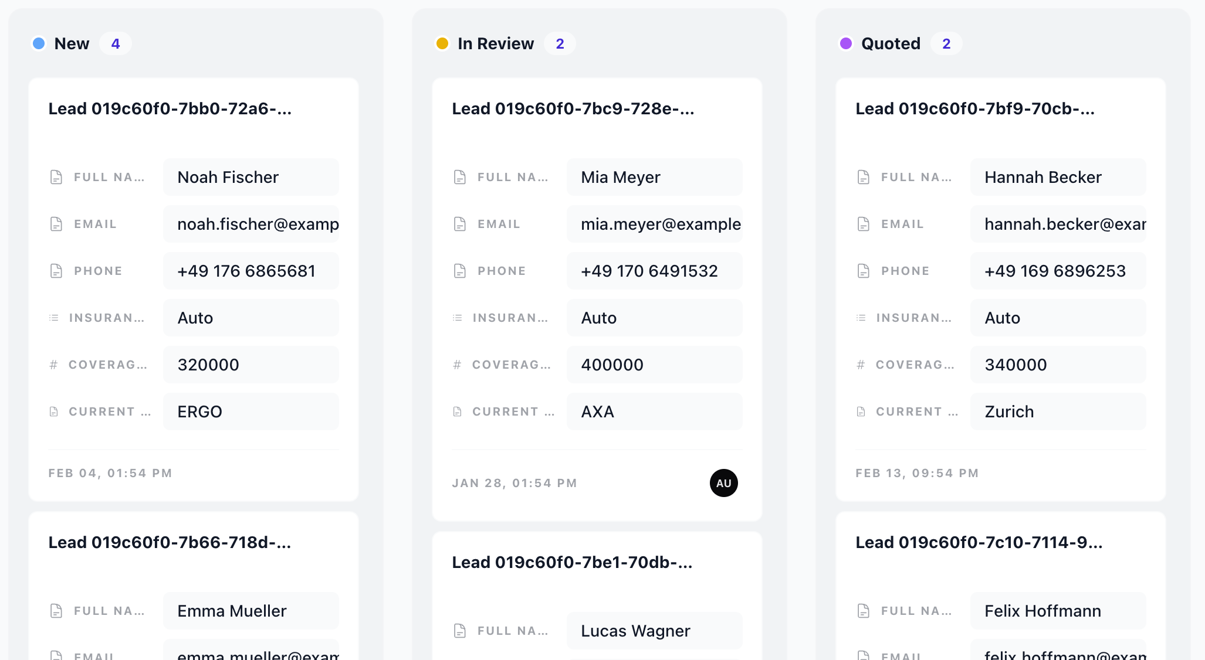The image size is (1205, 660).
Task: Click the count badge showing 2 beside Quoted
Action: tap(946, 43)
